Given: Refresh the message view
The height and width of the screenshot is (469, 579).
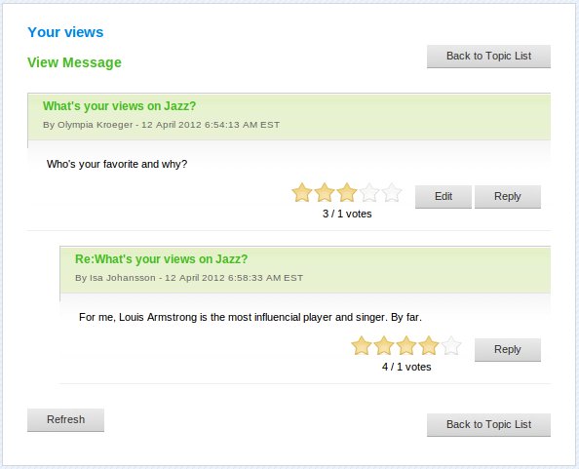Looking at the screenshot, I should tap(65, 420).
